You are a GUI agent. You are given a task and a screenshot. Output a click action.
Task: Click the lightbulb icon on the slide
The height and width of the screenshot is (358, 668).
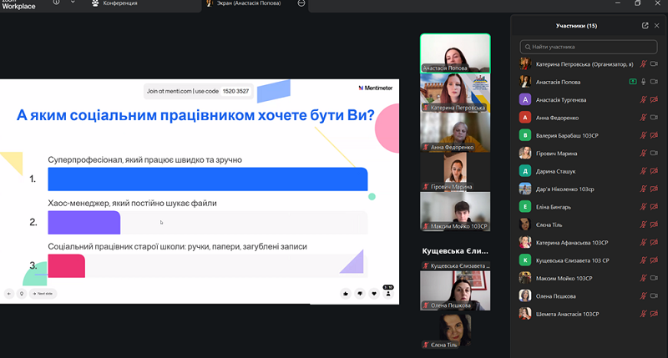coord(21,293)
